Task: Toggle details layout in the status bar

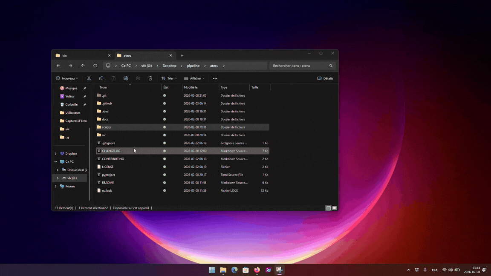Action: pyautogui.click(x=328, y=208)
